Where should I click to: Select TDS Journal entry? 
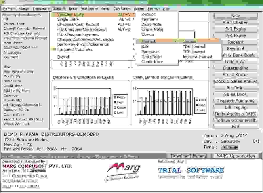coord(194,47)
